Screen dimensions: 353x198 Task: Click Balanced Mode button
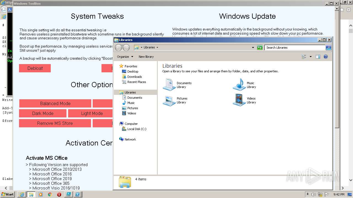(x=55, y=103)
